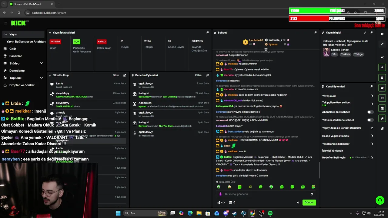
Task: Toggle the wrench icon sidebar widget
Action: coord(382,118)
